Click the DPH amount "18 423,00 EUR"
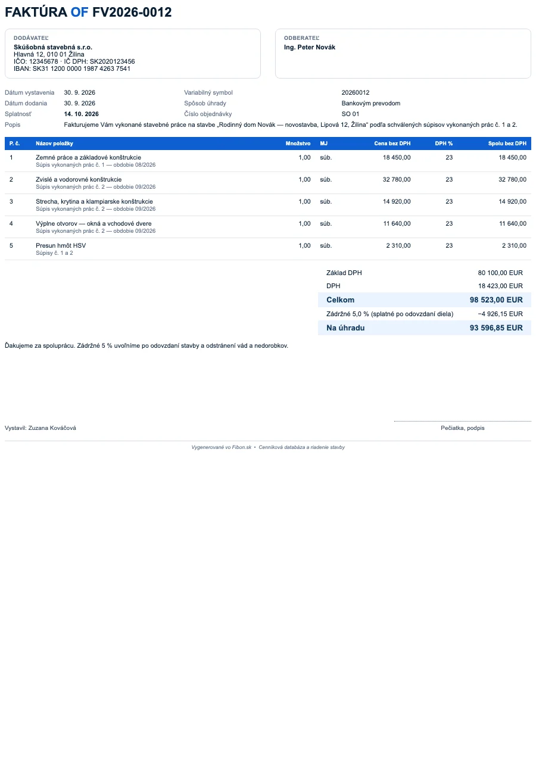 (500, 286)
